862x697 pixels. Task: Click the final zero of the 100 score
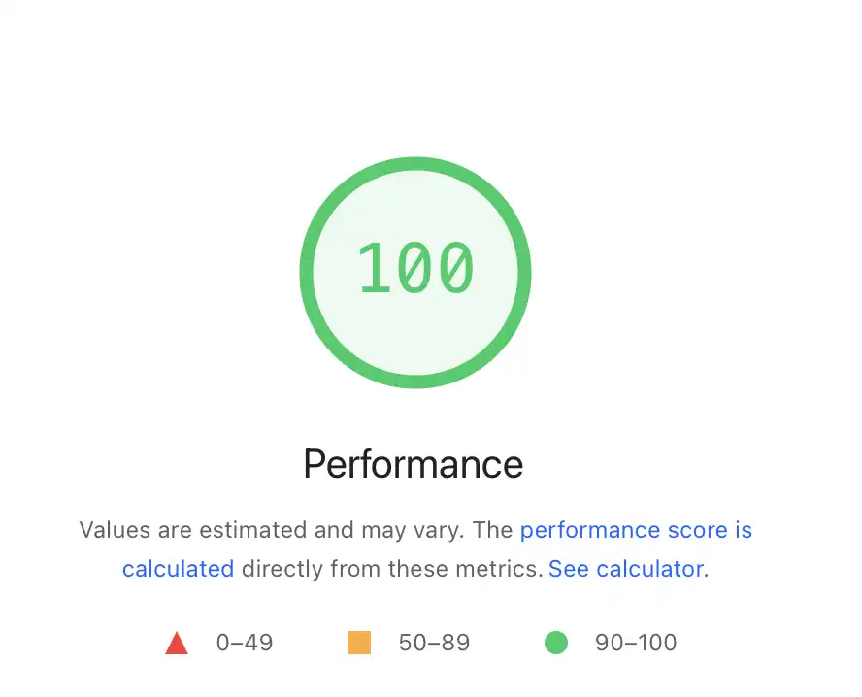(455, 268)
